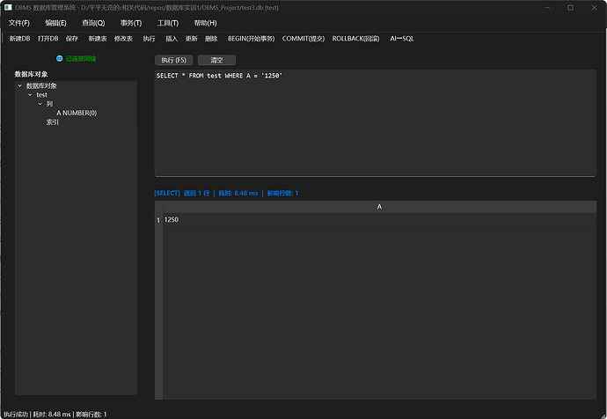Open the 帮助(H) menu
This screenshot has width=607, height=419.
coord(206,23)
